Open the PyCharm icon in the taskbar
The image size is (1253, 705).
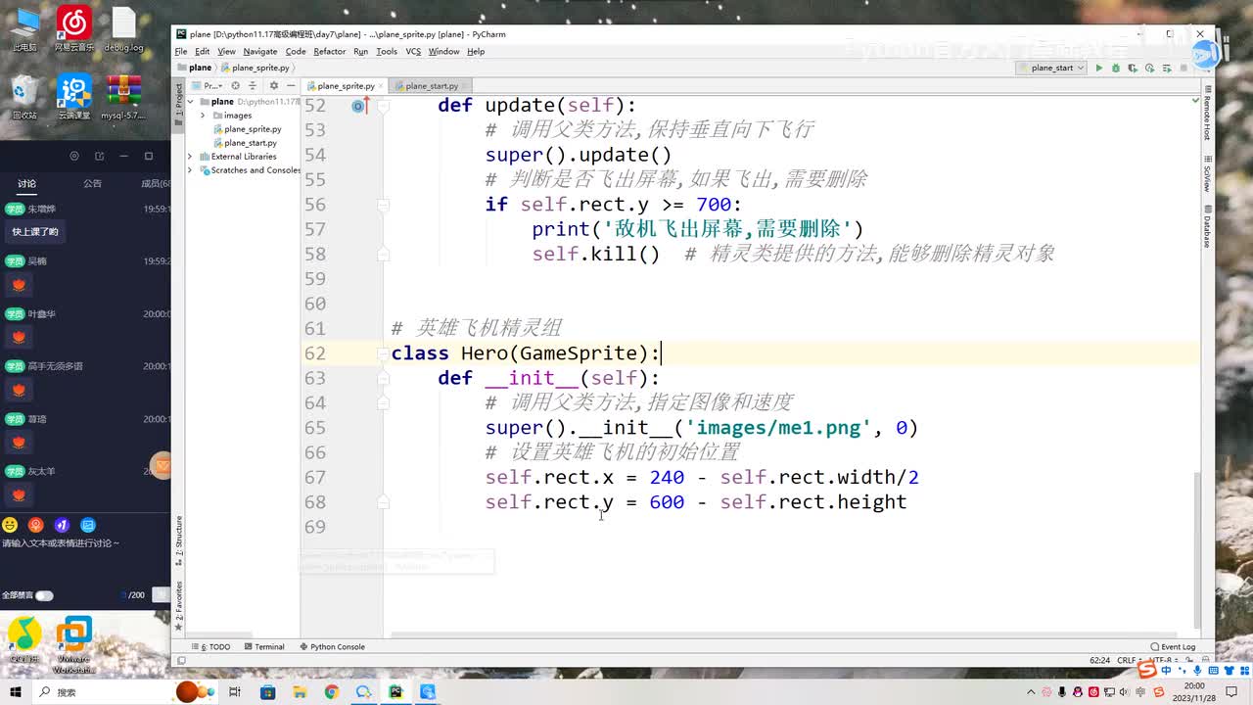click(395, 692)
